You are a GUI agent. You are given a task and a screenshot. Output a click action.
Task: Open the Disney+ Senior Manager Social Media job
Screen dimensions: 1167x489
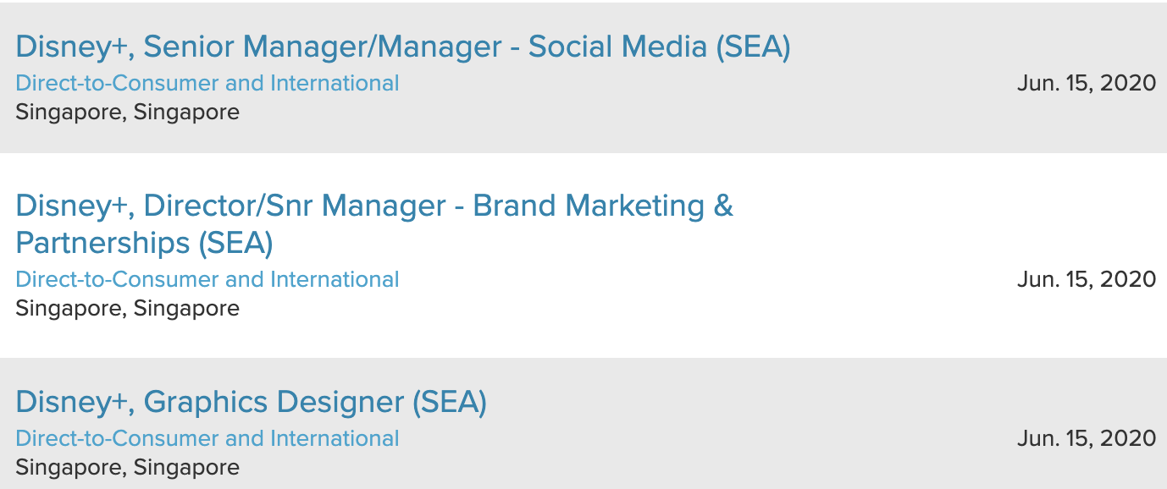coord(402,47)
